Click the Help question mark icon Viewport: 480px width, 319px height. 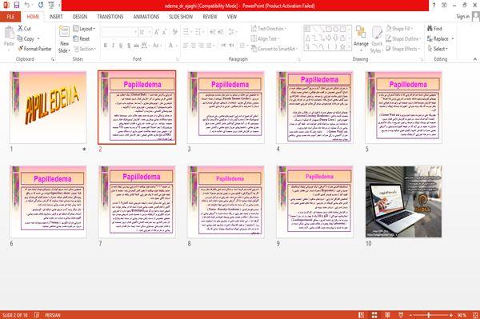[434, 6]
